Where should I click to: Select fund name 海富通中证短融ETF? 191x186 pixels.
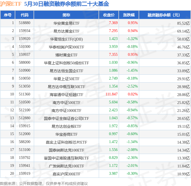pyautogui.click(x=66, y=95)
